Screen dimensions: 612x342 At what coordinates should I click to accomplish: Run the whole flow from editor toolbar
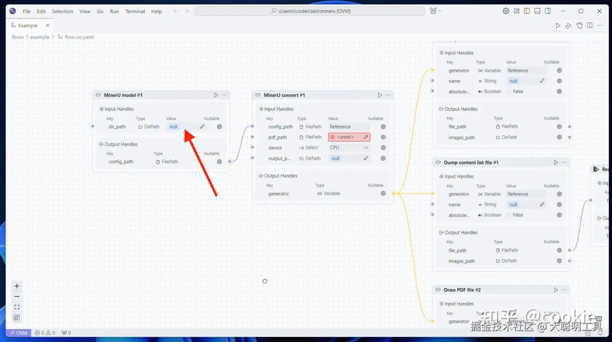(x=558, y=25)
